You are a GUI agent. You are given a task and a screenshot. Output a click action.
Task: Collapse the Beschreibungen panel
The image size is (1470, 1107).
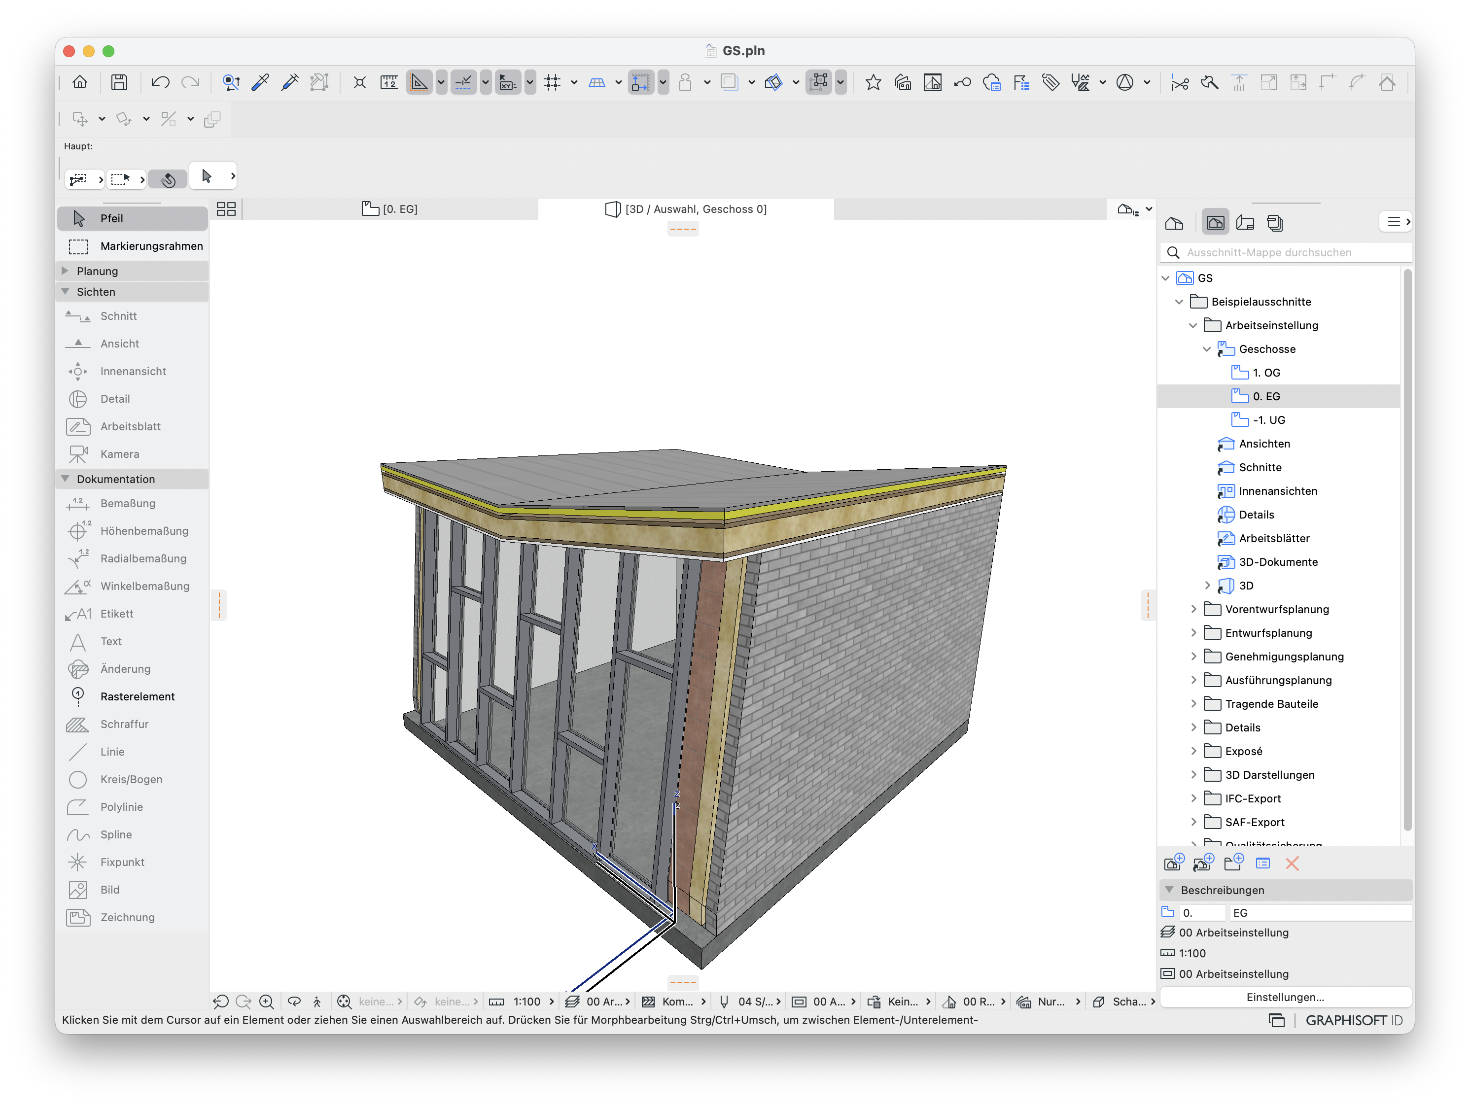[1170, 889]
